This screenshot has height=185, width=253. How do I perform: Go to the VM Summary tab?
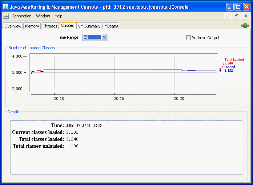pos(89,26)
